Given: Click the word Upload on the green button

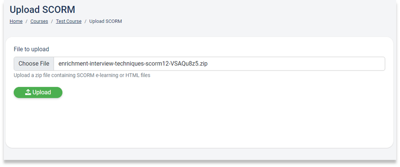Looking at the screenshot, I should (x=42, y=92).
